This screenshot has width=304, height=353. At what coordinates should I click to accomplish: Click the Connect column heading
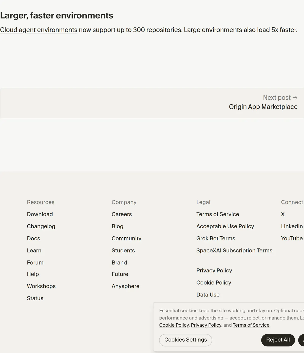pos(292,202)
